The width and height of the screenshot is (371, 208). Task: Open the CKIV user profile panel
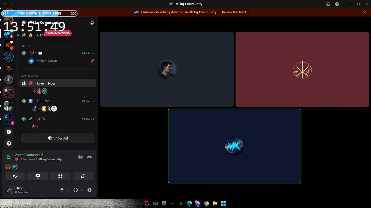(x=30, y=190)
